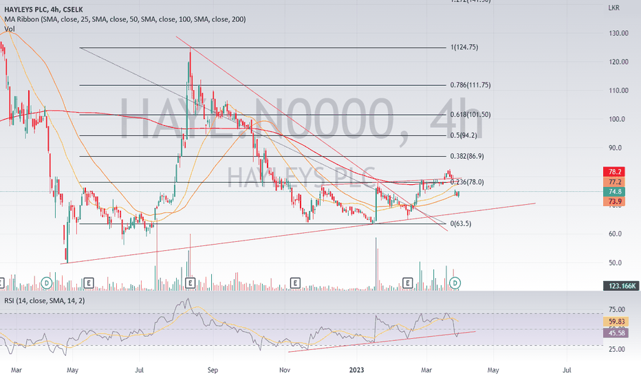Click the LKR currency label
The width and height of the screenshot is (641, 378).
(x=613, y=8)
